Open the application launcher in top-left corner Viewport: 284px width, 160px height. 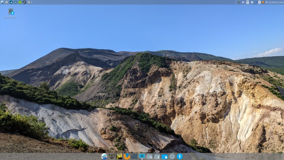click(x=2, y=2)
